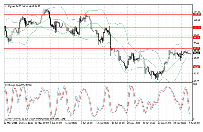
Task: Click the 103.20 price axis value
Action: [x=197, y=12]
